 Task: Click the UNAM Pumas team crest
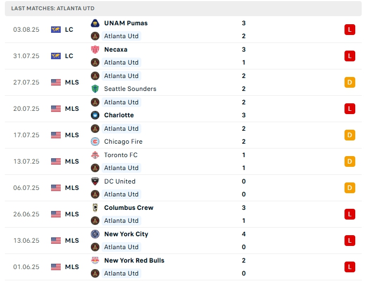[95, 23]
